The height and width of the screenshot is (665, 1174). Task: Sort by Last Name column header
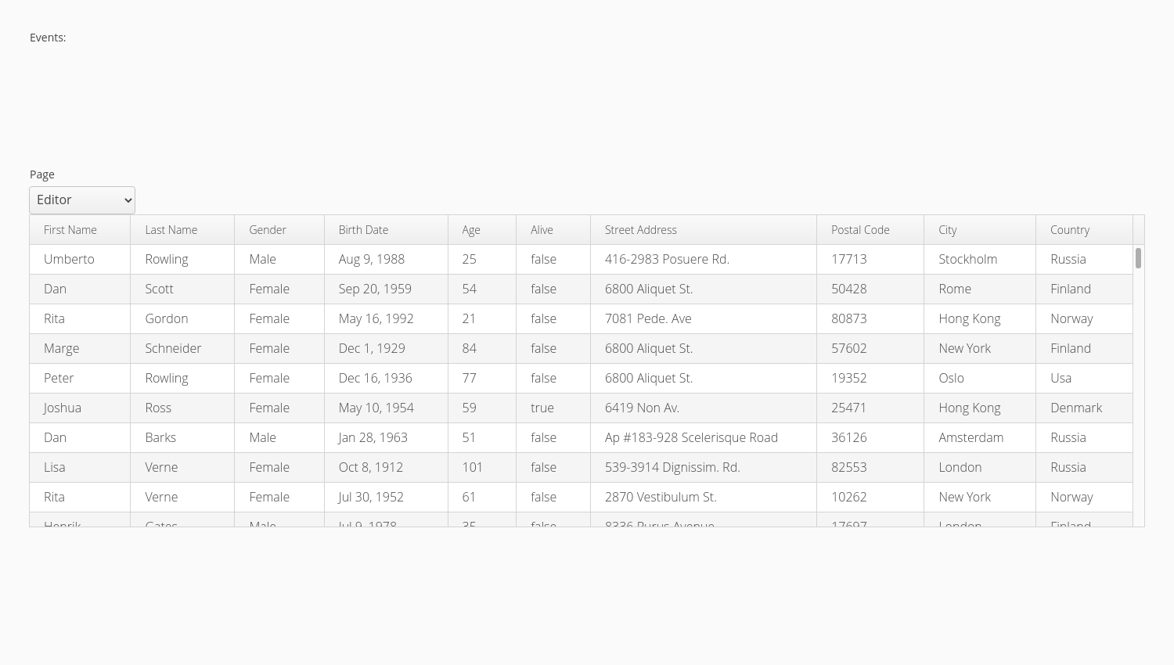click(182, 230)
